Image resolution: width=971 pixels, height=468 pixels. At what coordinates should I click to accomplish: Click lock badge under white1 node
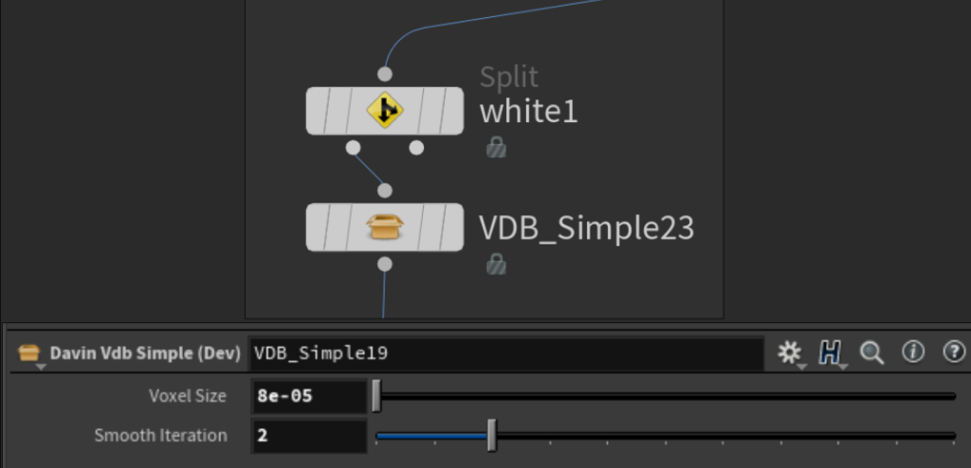coord(496,148)
